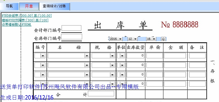The height and width of the screenshot is (102, 219).
Task: Click the 出库数量 field in third row
Action: point(136,74)
